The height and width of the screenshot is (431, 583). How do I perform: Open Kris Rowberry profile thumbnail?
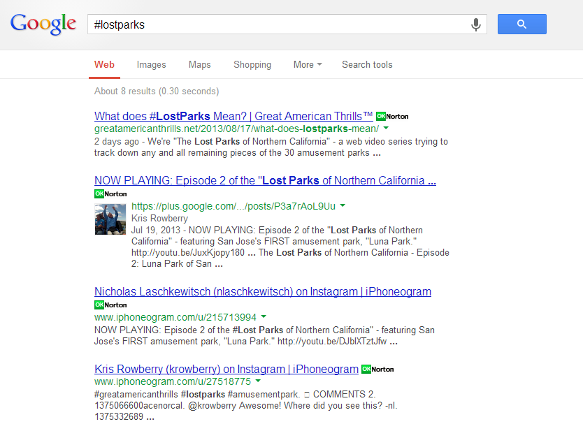(x=110, y=219)
